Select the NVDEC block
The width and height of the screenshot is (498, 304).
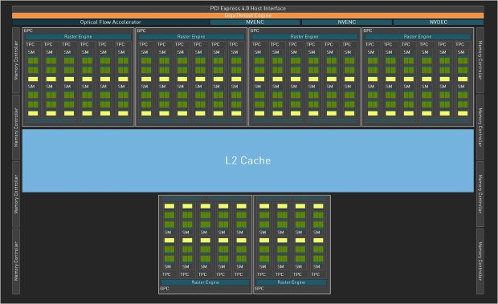[439, 22]
